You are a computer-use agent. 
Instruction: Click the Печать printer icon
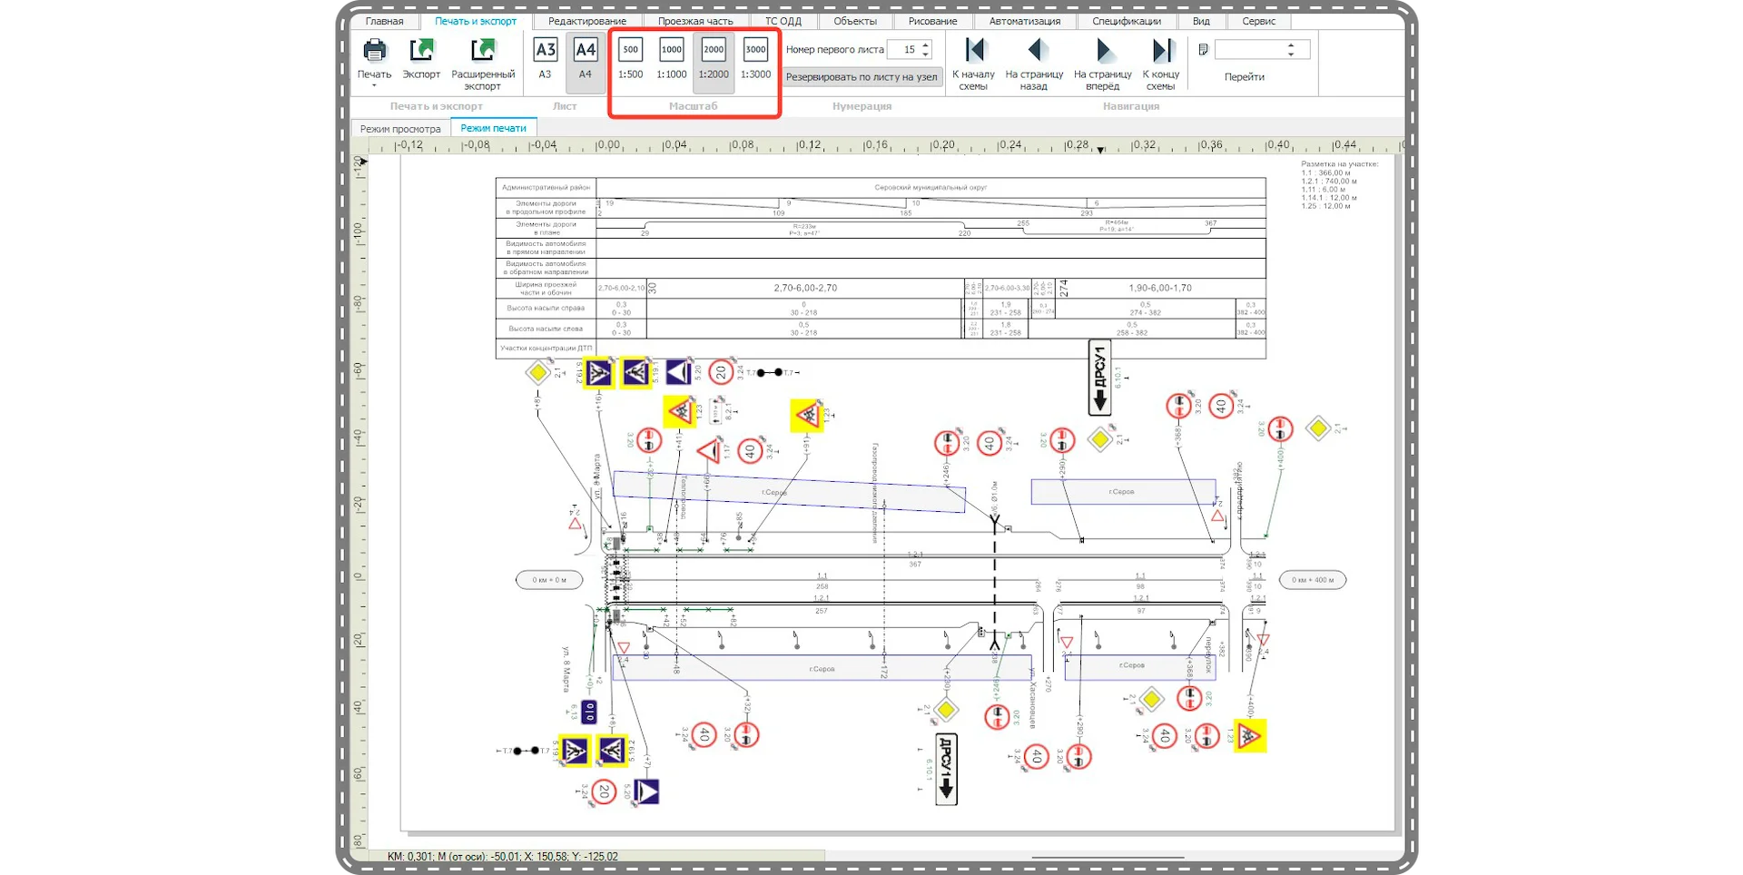(374, 50)
